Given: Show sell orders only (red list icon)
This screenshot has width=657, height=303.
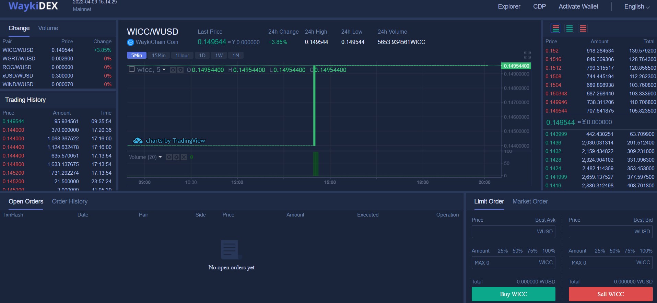Looking at the screenshot, I should click(583, 28).
